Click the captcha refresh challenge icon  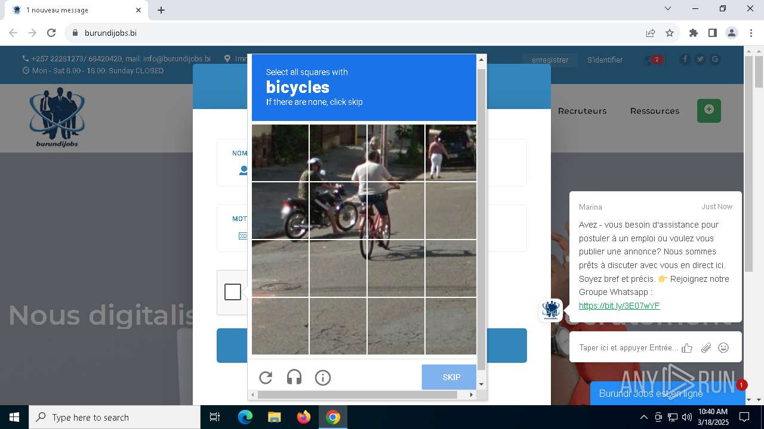click(266, 377)
